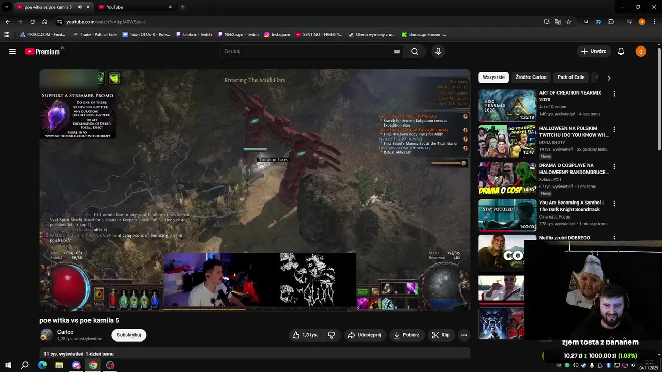View site information icon in address bar

point(59,22)
